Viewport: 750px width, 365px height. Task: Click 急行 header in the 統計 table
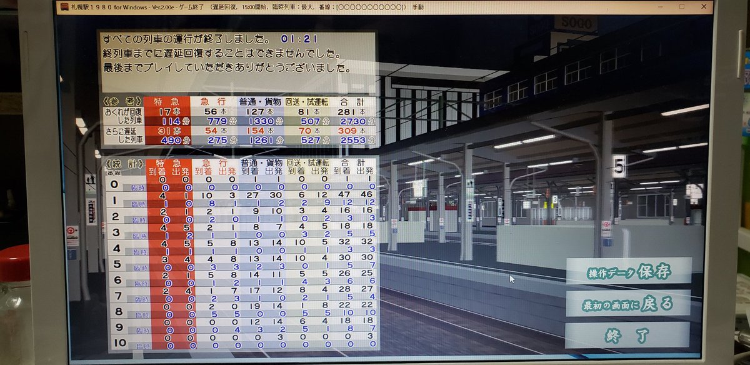tap(216, 162)
